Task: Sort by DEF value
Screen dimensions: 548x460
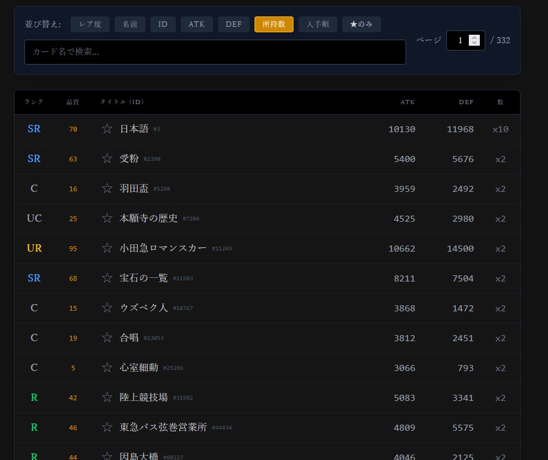Action: 234,24
